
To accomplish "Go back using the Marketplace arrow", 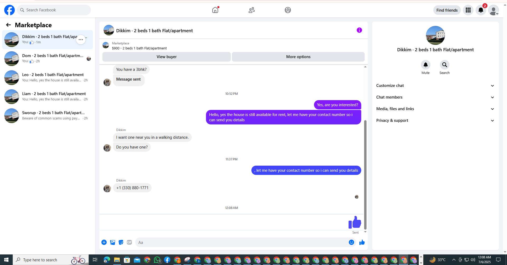I will click(8, 25).
